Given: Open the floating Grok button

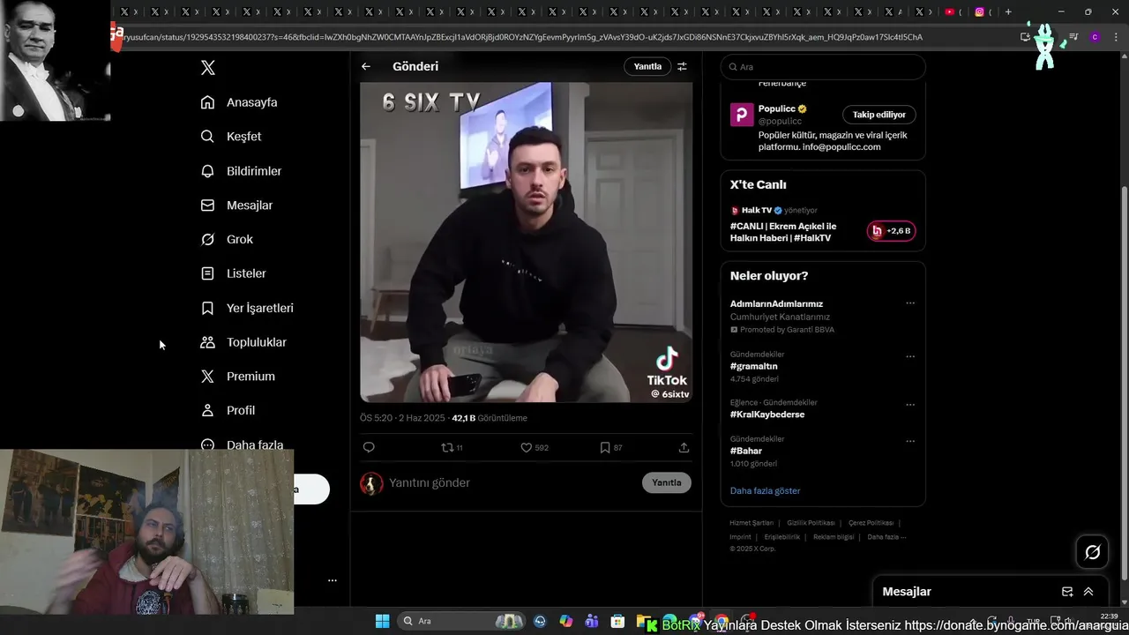Looking at the screenshot, I should coord(1093,552).
